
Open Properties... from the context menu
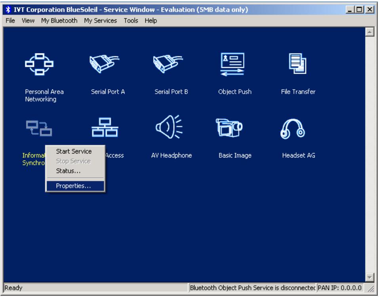(75, 186)
